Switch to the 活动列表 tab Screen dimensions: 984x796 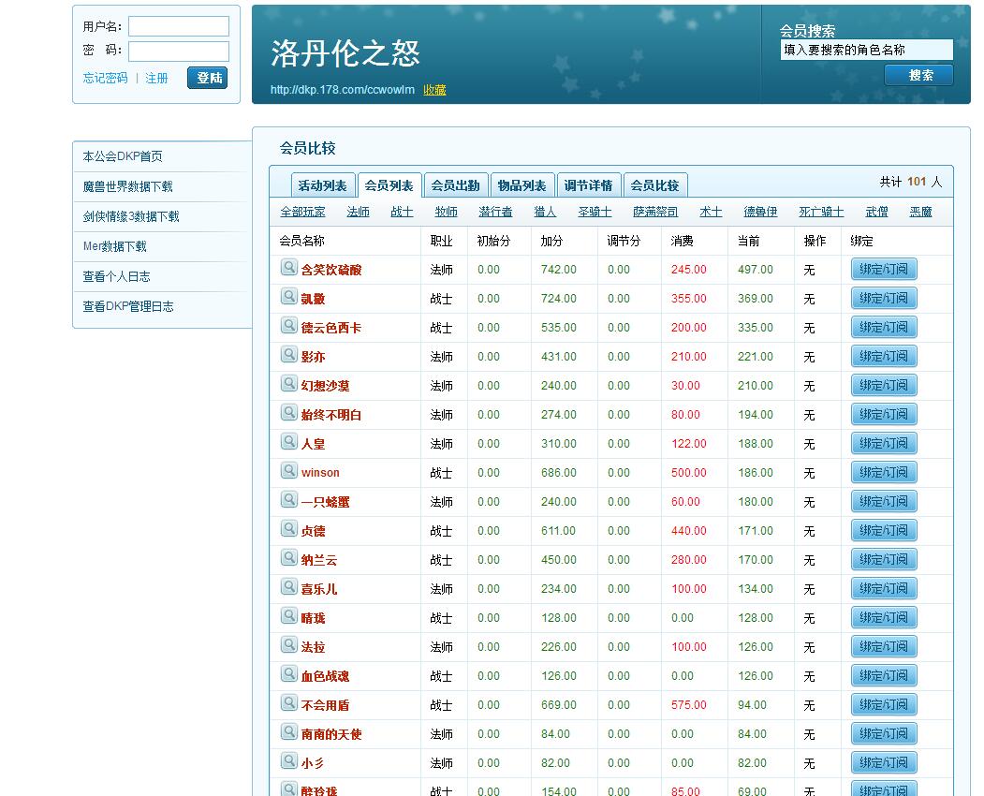click(x=322, y=185)
